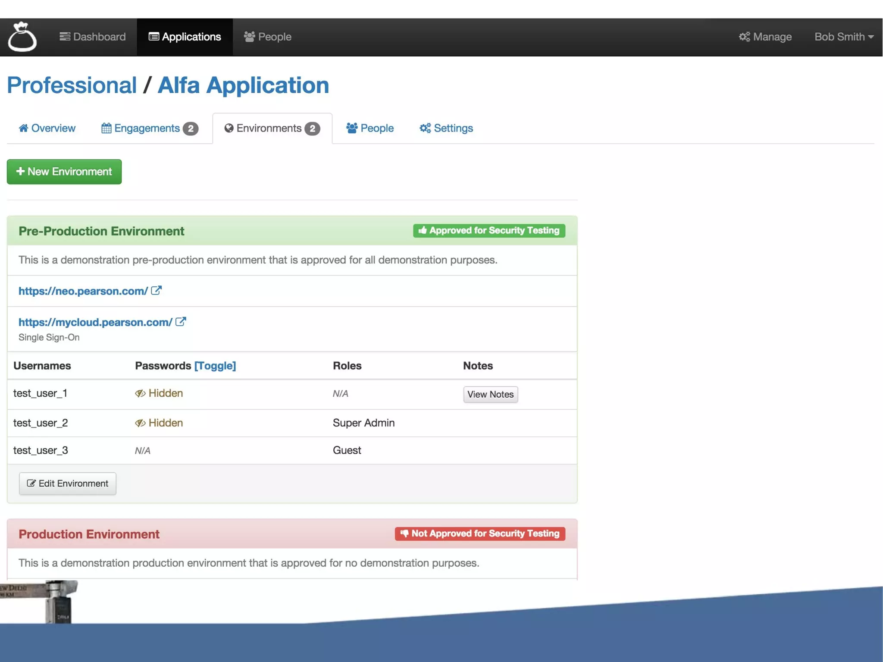This screenshot has height=662, width=883.
Task: Open the Professional breadcrumb link
Action: (x=72, y=85)
